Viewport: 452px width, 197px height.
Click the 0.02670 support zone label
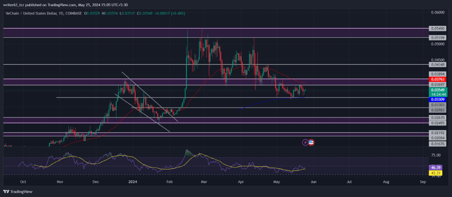(437, 118)
